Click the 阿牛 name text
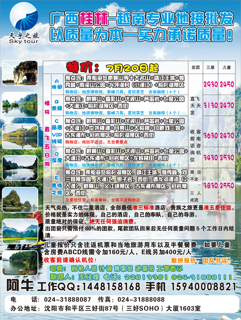 point(20,285)
